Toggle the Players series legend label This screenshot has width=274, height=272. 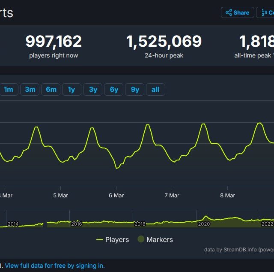[117, 239]
